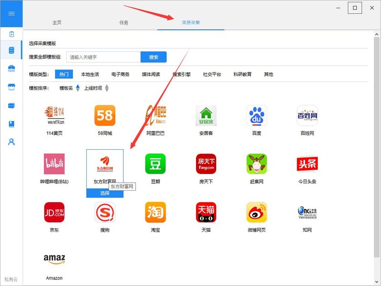Filter templates by 其他 type
The height and width of the screenshot is (286, 381).
click(269, 74)
